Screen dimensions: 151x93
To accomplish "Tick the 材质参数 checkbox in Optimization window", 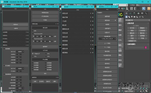I will tap(4, 49).
